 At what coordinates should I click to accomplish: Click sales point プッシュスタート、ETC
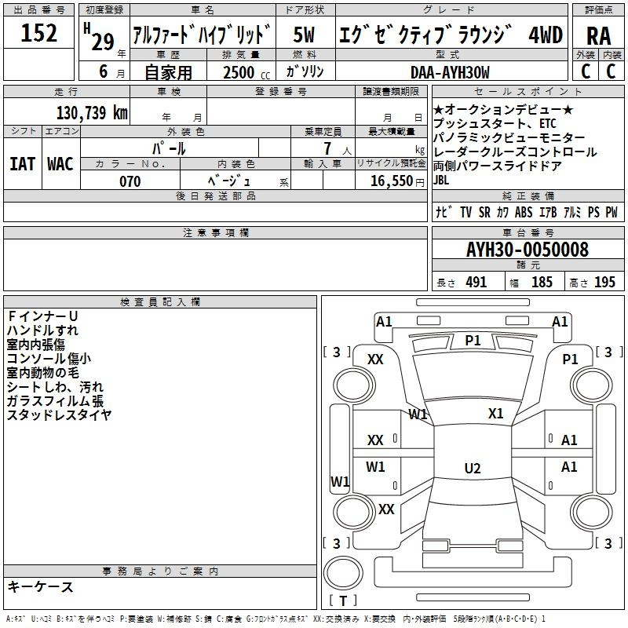[495, 123]
